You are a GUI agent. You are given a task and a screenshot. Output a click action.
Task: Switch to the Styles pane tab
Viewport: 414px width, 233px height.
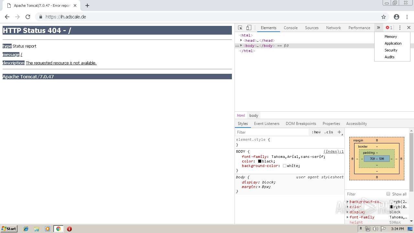pos(243,124)
